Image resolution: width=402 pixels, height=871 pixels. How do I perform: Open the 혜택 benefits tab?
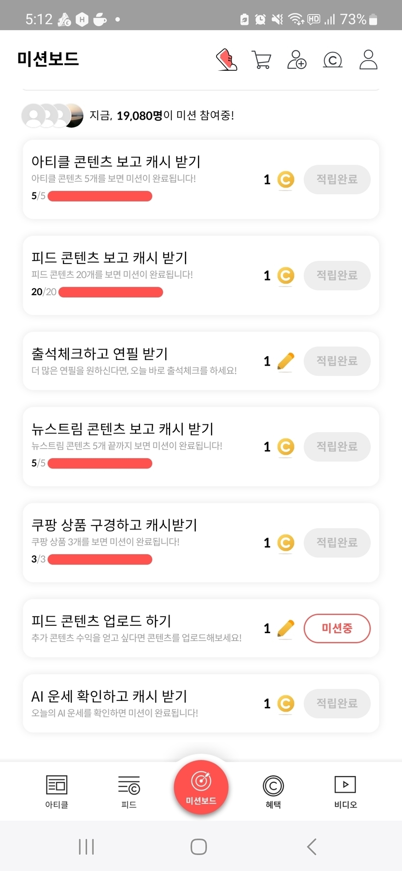click(x=273, y=791)
